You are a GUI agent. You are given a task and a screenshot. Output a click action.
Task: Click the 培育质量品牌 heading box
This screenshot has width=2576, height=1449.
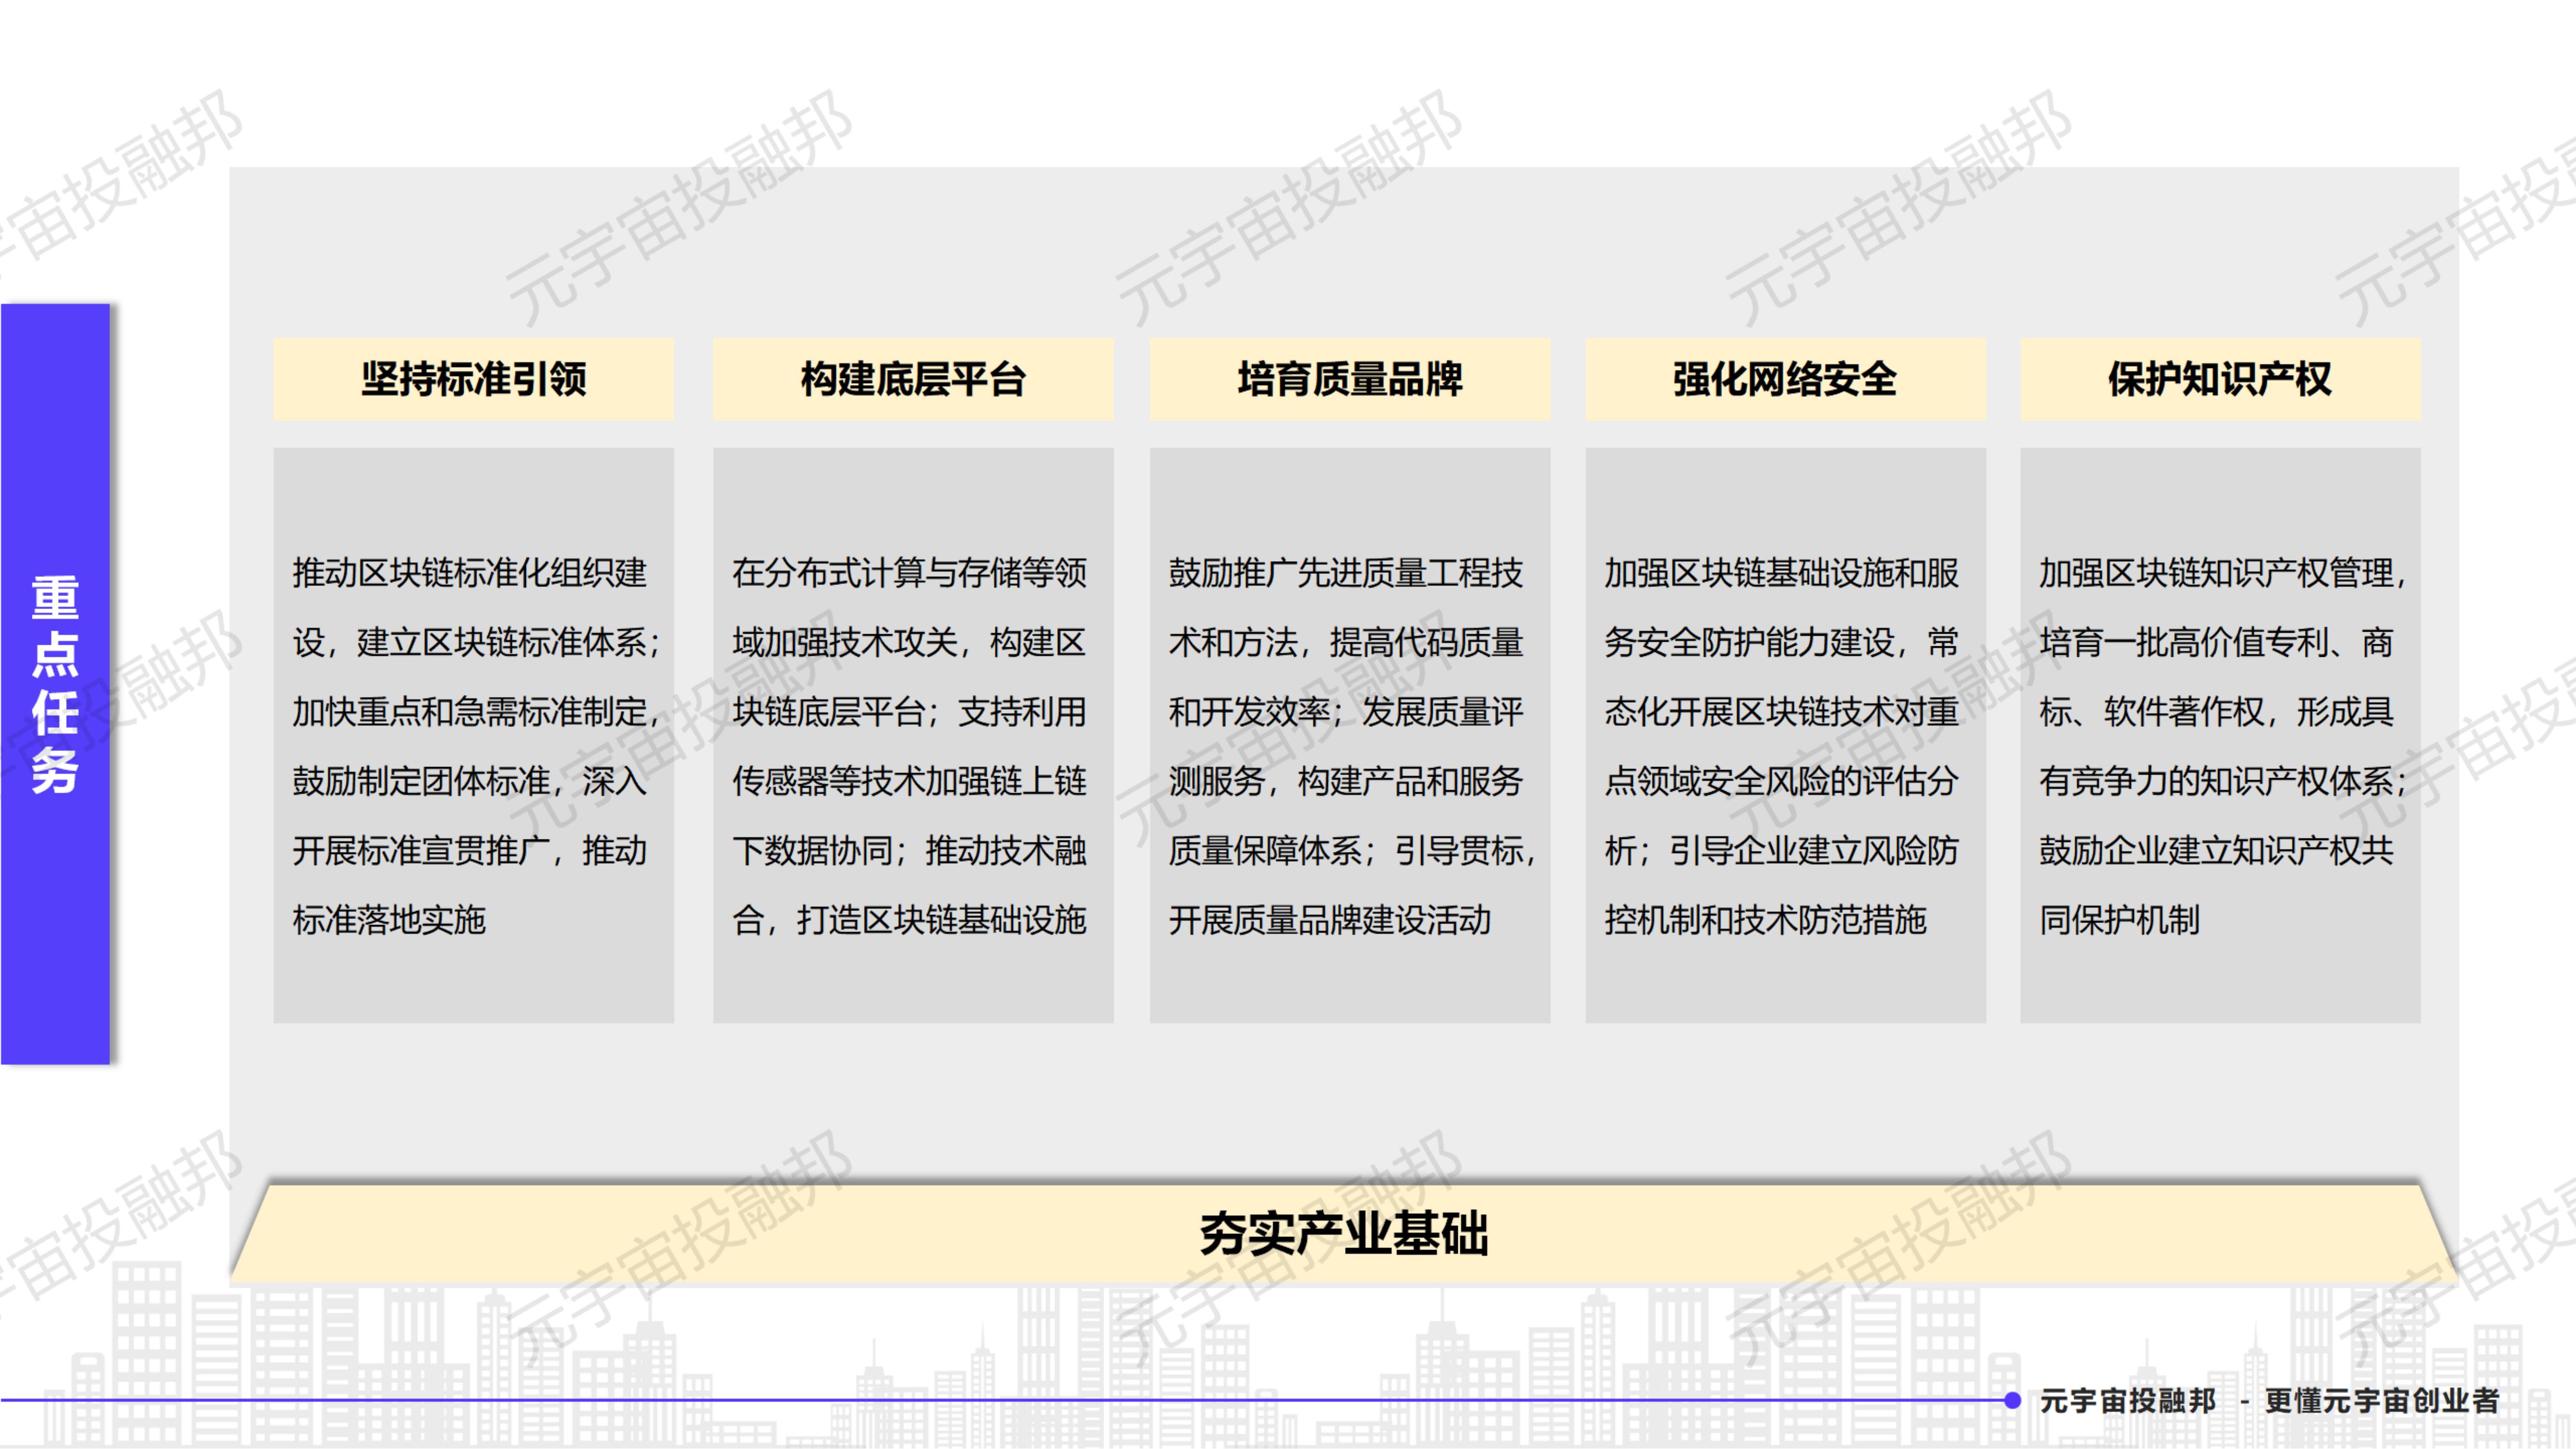point(1350,379)
